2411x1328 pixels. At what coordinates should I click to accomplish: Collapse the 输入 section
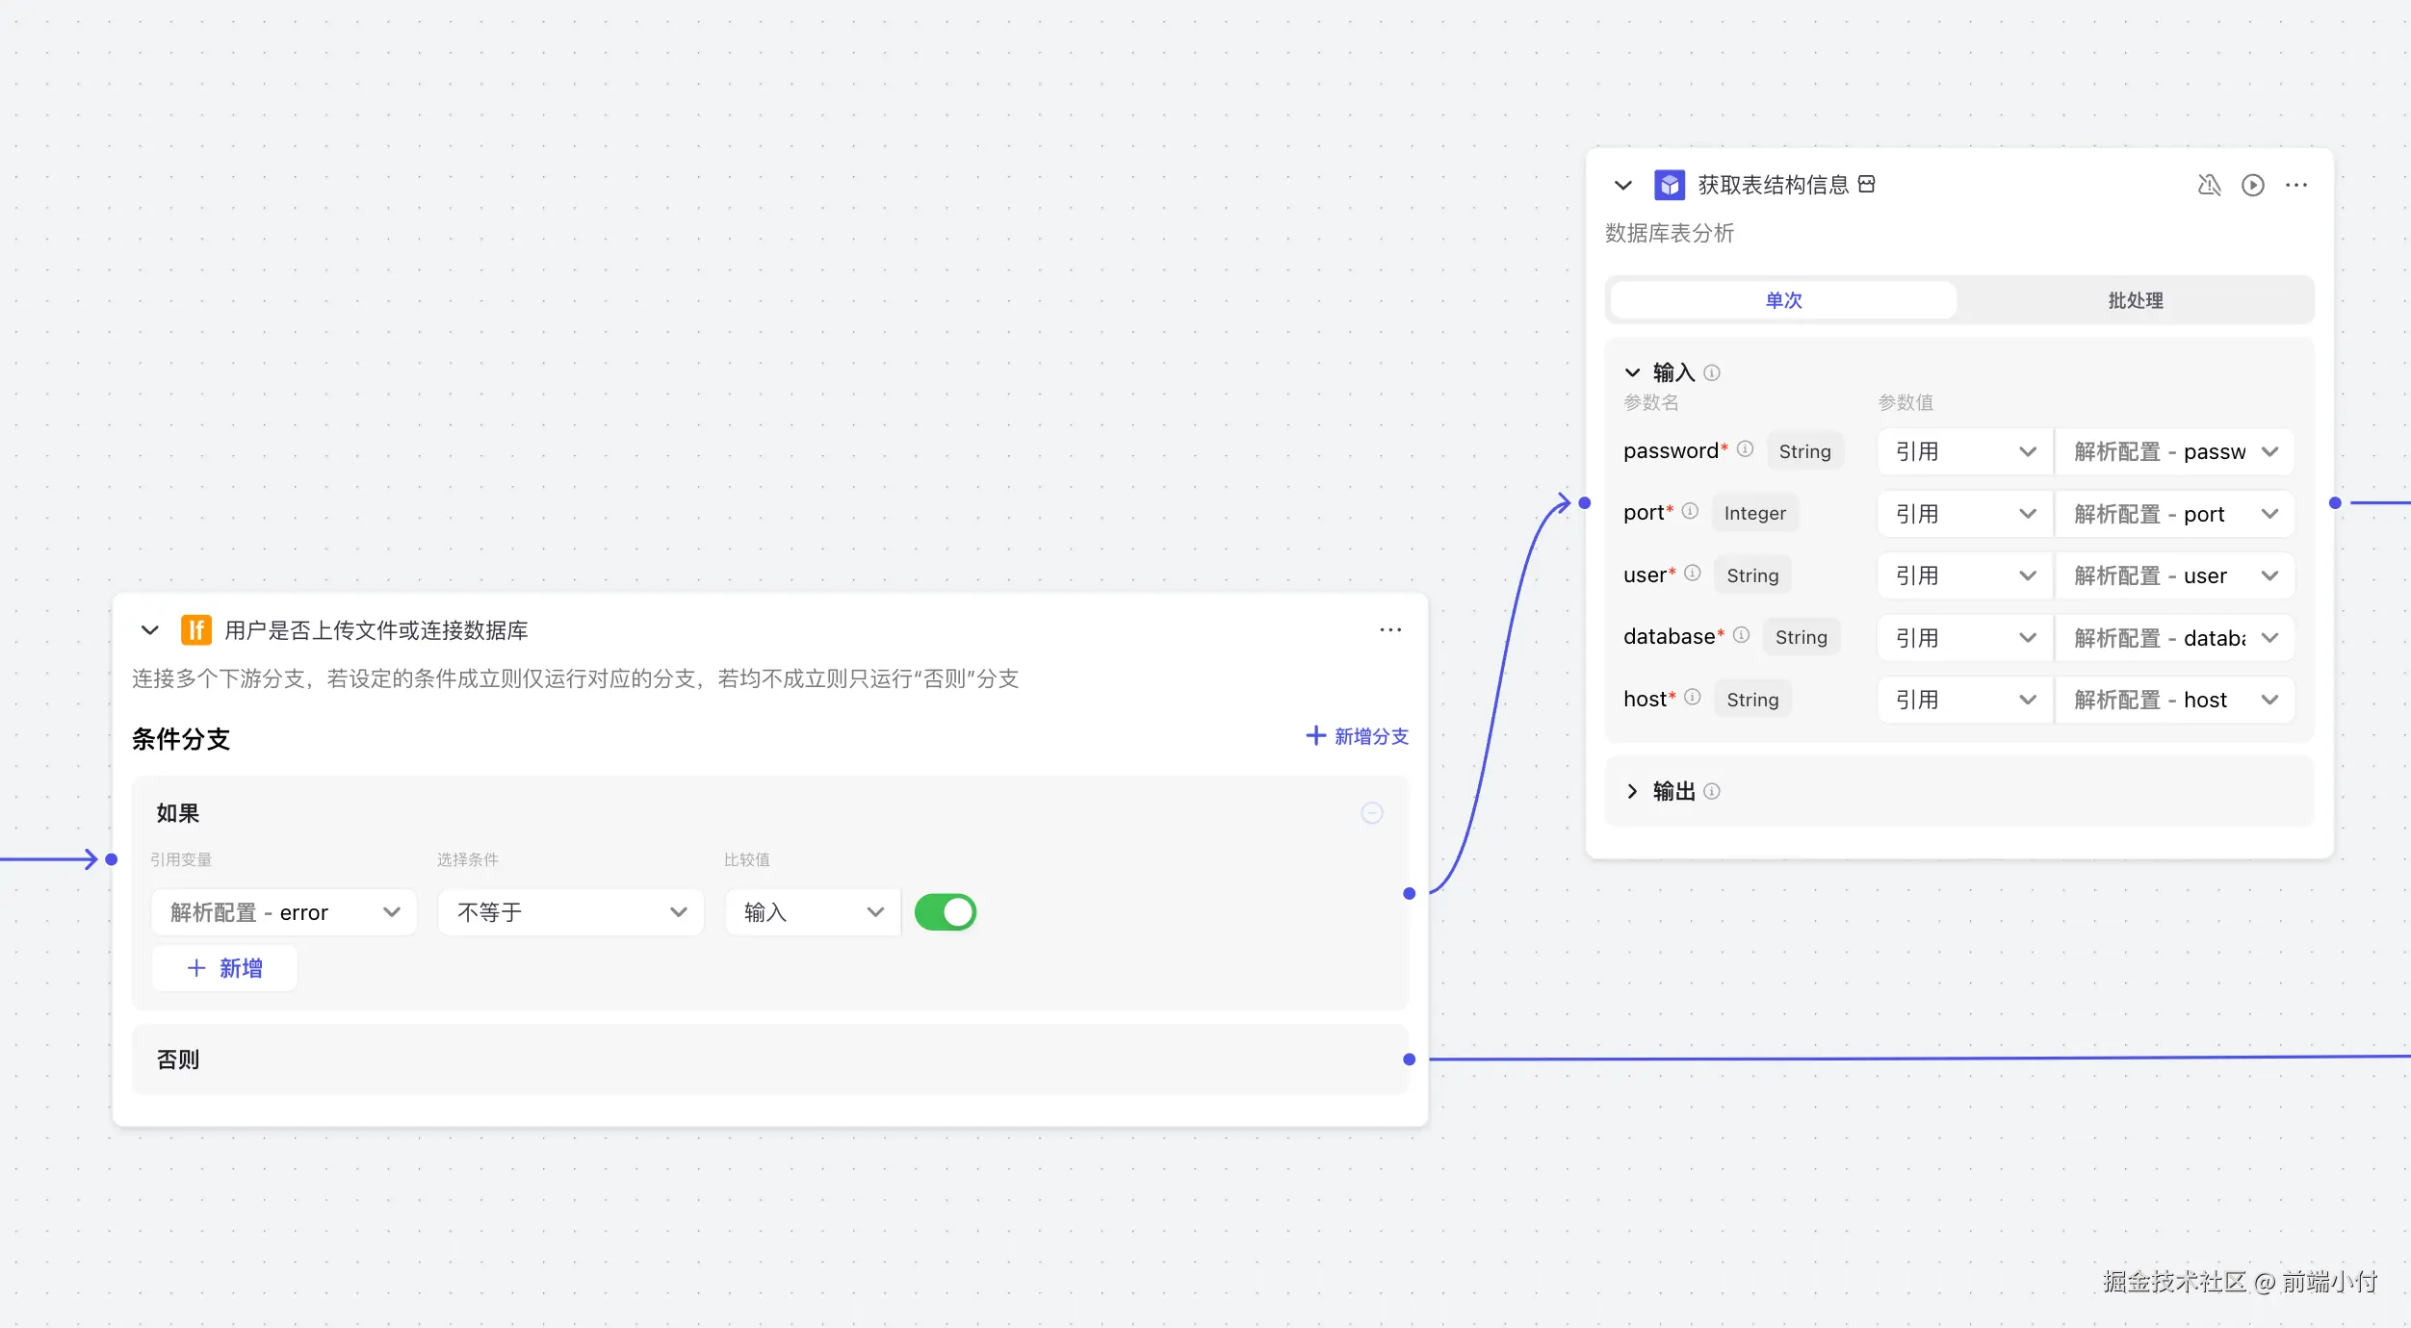pyautogui.click(x=1632, y=372)
